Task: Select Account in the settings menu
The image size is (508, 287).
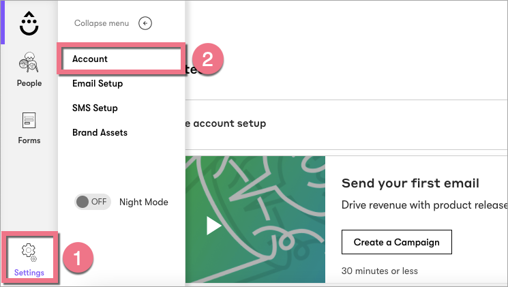Action: pyautogui.click(x=90, y=59)
